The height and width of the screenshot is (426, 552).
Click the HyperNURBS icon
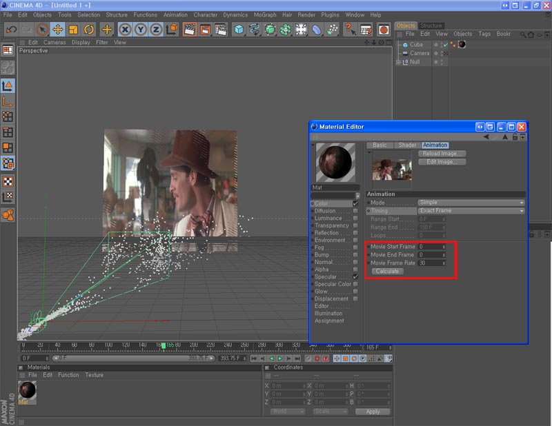pos(270,30)
